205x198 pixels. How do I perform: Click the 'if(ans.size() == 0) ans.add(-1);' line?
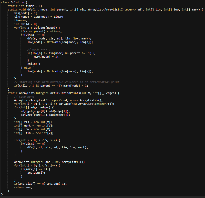pos(40,184)
